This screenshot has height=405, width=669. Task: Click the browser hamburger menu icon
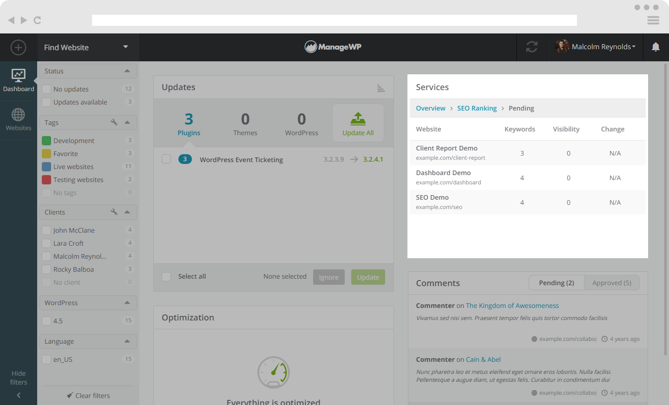653,20
